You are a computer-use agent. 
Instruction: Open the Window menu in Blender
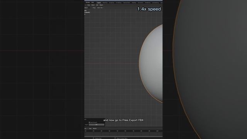click(88, 3)
